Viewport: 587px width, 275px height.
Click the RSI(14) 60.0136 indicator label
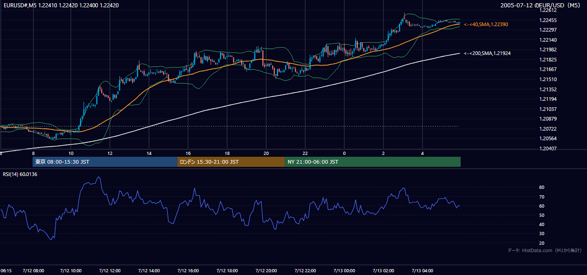click(x=20, y=174)
